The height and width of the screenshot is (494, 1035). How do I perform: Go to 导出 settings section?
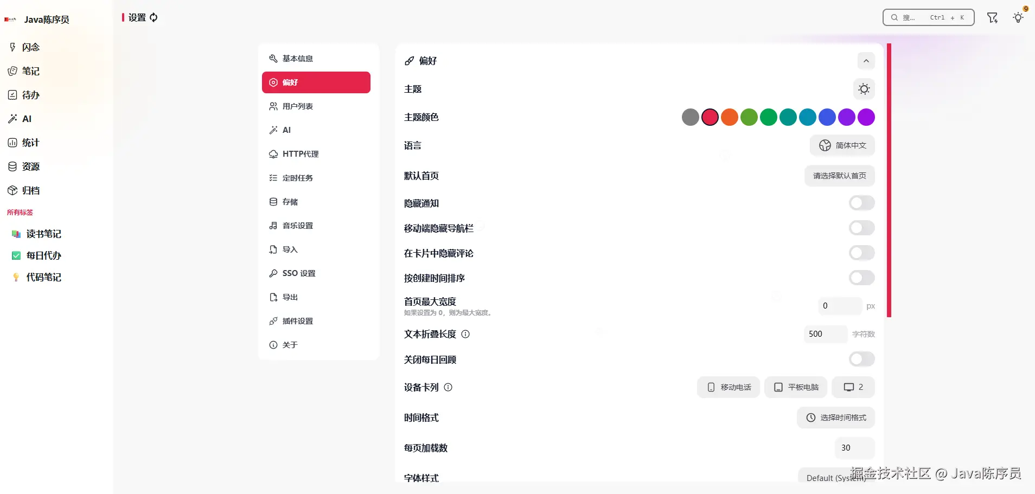coord(316,297)
